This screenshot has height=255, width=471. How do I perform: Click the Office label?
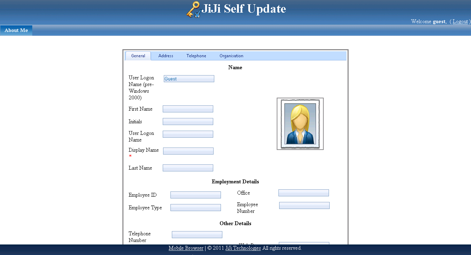pos(243,193)
